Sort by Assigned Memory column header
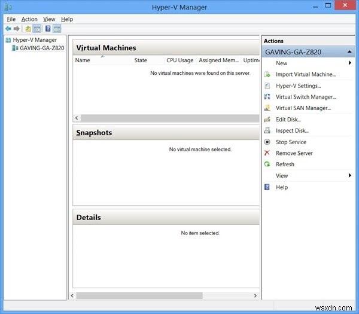Image resolution: width=359 pixels, height=314 pixels. 219,60
